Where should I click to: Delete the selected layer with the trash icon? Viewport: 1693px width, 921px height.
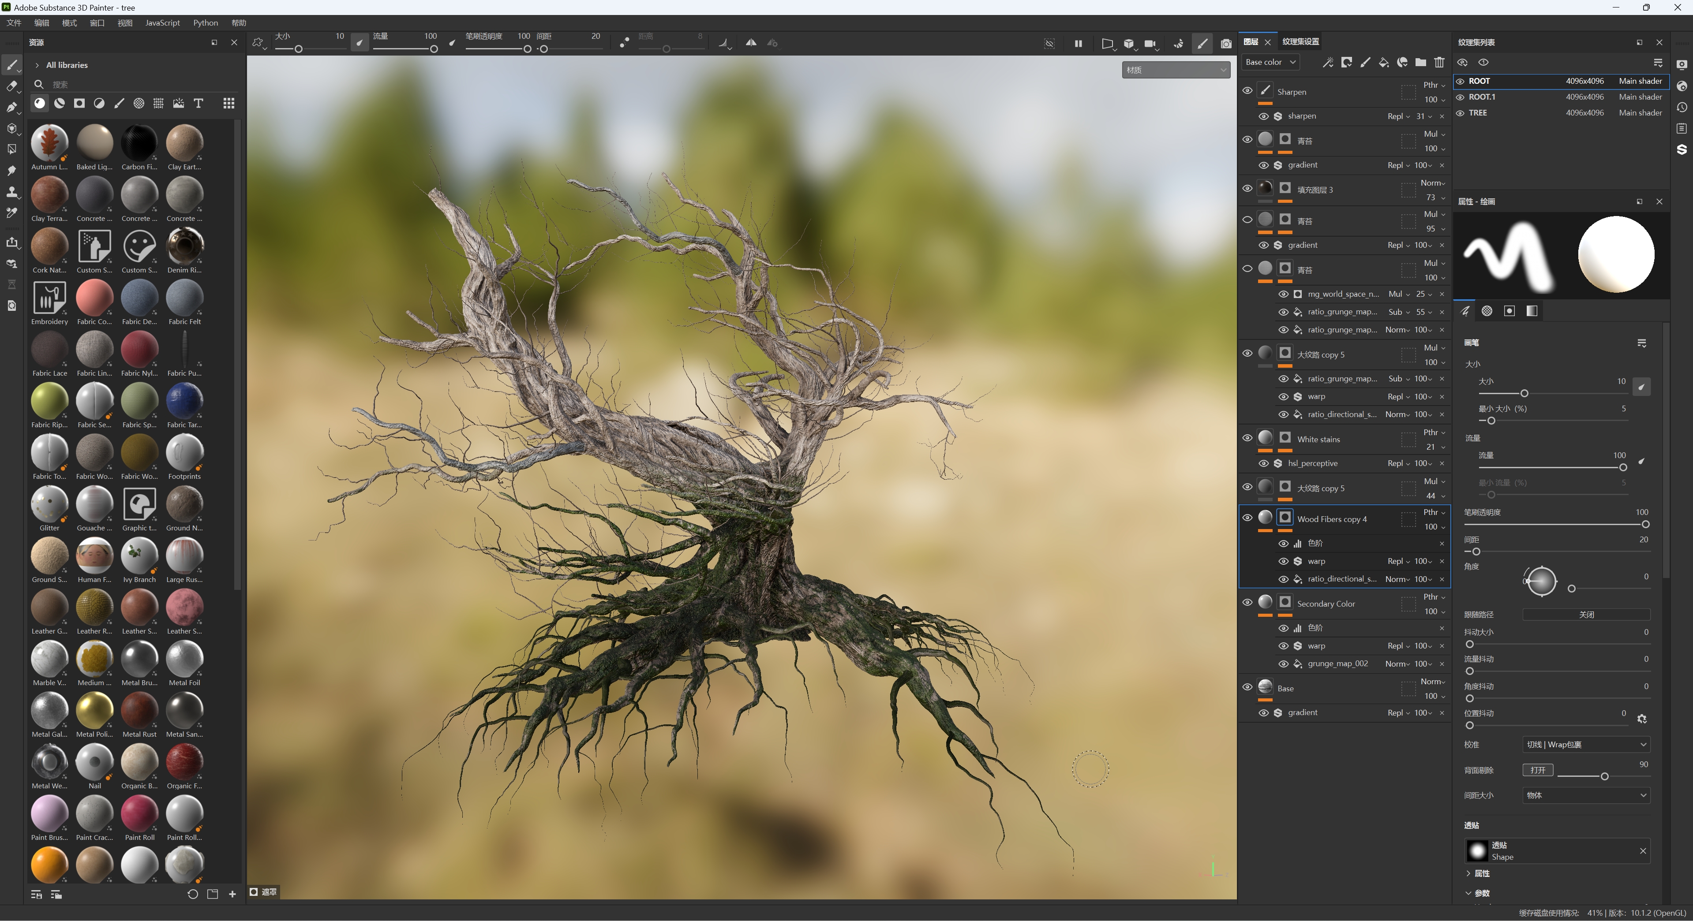coord(1439,63)
